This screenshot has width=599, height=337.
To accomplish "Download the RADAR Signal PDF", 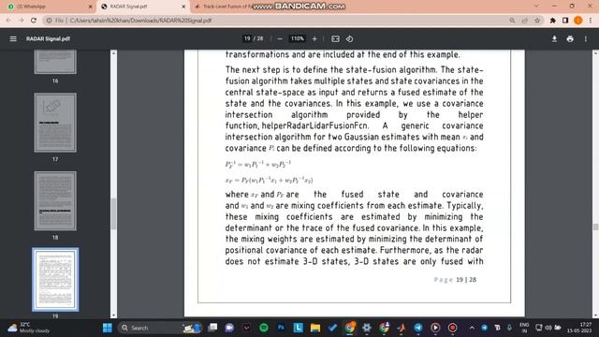I will tap(554, 38).
